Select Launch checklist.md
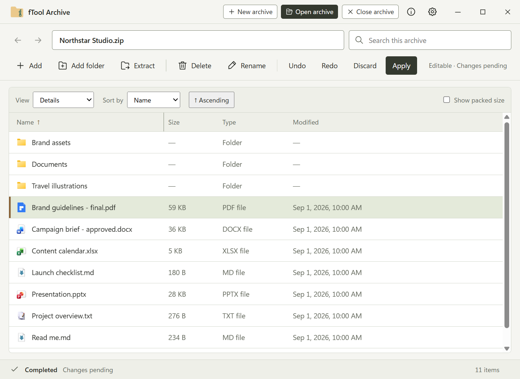The width and height of the screenshot is (520, 379). pyautogui.click(x=63, y=273)
